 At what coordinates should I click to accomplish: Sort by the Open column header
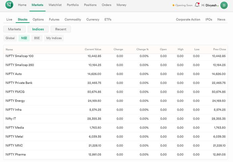coord(163,50)
